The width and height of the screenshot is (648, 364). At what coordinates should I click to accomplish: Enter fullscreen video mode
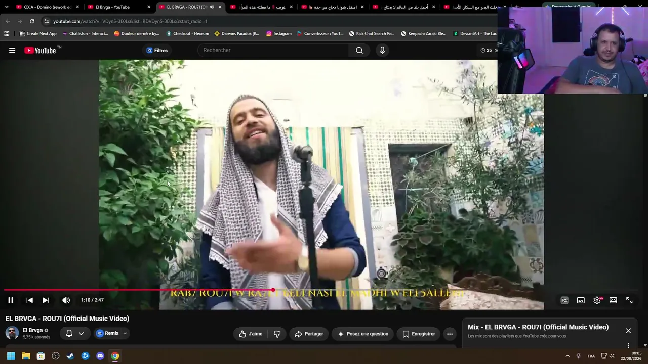[x=629, y=300]
